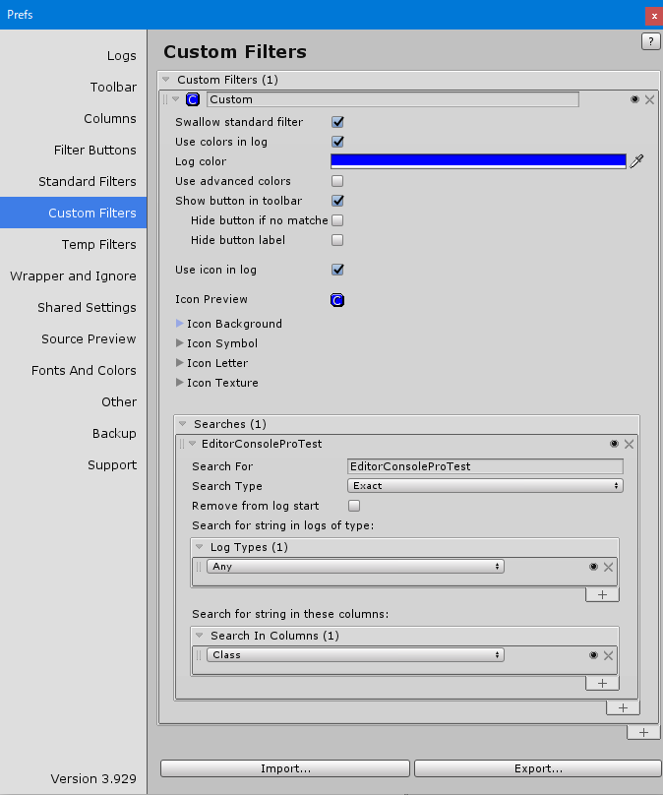Enable Use advanced colors

click(337, 181)
